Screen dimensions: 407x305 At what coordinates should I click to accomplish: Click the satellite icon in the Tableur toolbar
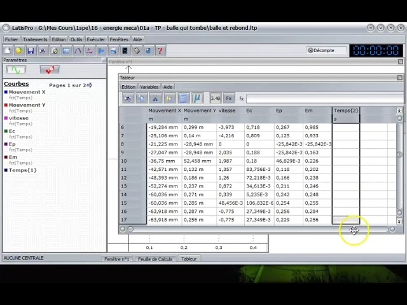[x=128, y=98]
